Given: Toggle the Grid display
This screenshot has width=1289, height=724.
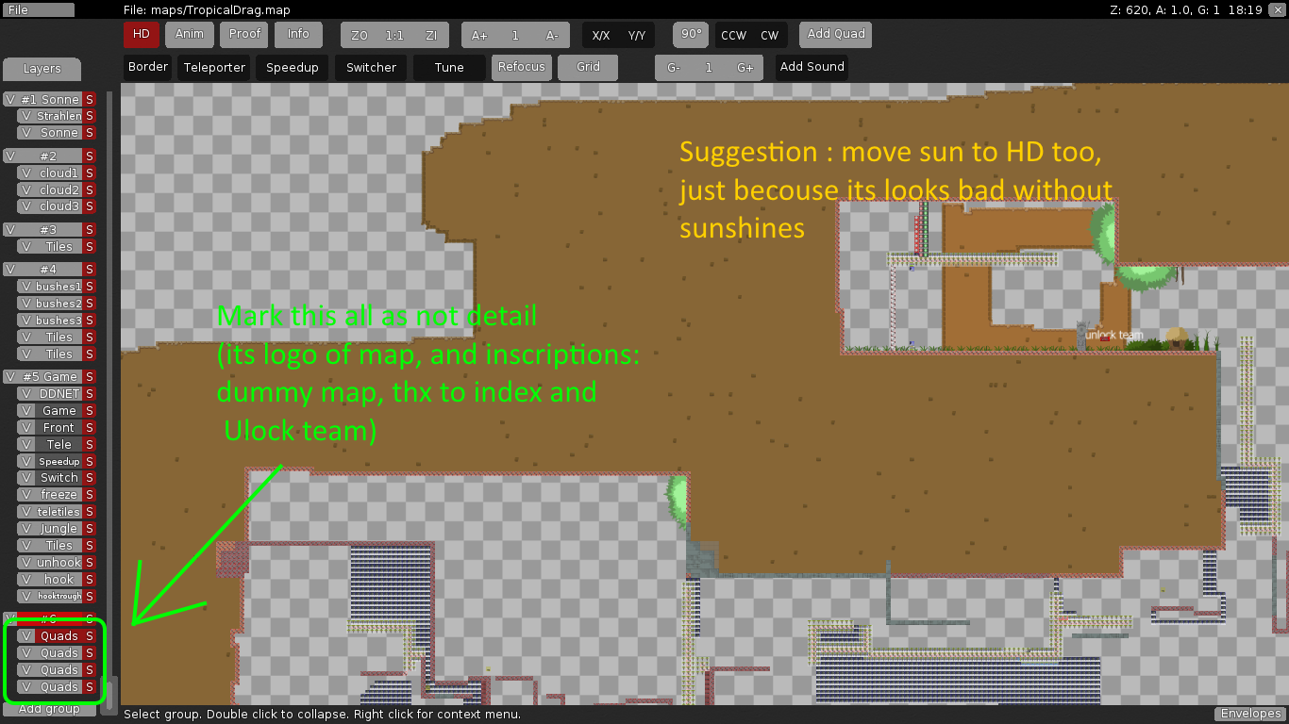Looking at the screenshot, I should click(x=587, y=67).
